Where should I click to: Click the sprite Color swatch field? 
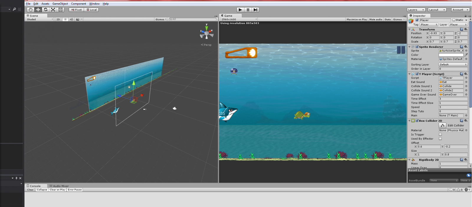tap(451, 55)
